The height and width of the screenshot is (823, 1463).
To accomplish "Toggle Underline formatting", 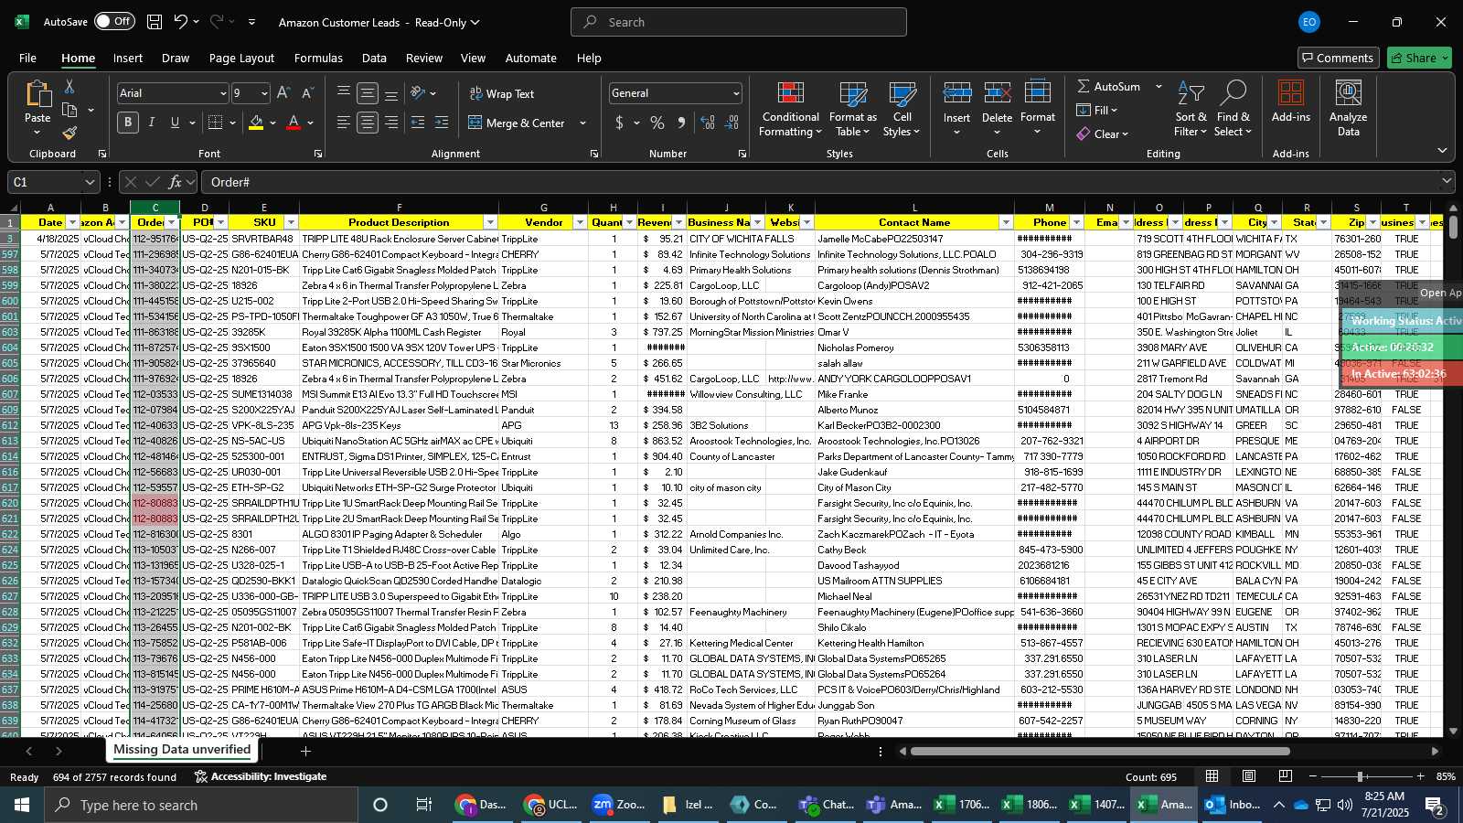I will [x=174, y=123].
